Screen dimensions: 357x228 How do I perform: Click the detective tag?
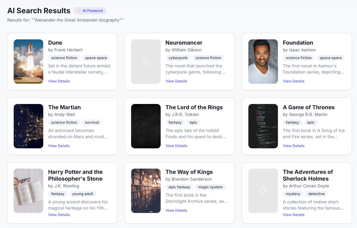(316, 194)
